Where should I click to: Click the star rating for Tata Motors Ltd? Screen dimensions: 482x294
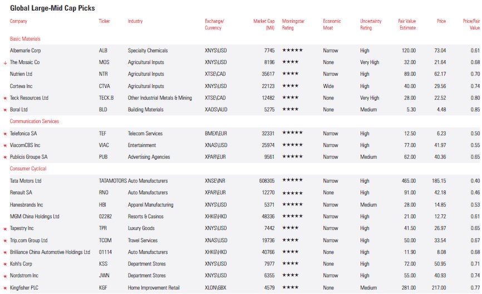[x=293, y=181]
